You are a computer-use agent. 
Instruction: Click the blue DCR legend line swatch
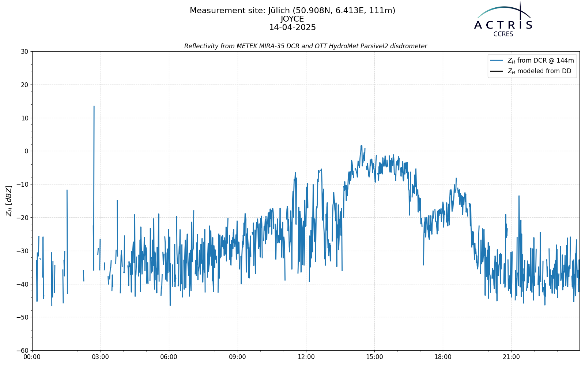(x=497, y=60)
